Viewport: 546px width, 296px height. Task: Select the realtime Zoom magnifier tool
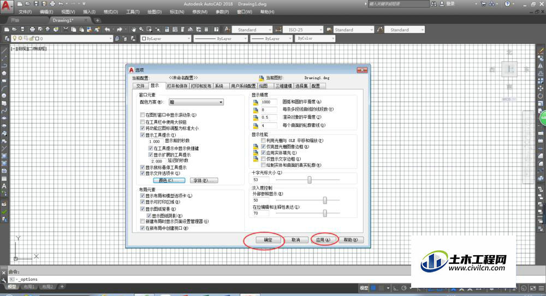click(x=141, y=29)
